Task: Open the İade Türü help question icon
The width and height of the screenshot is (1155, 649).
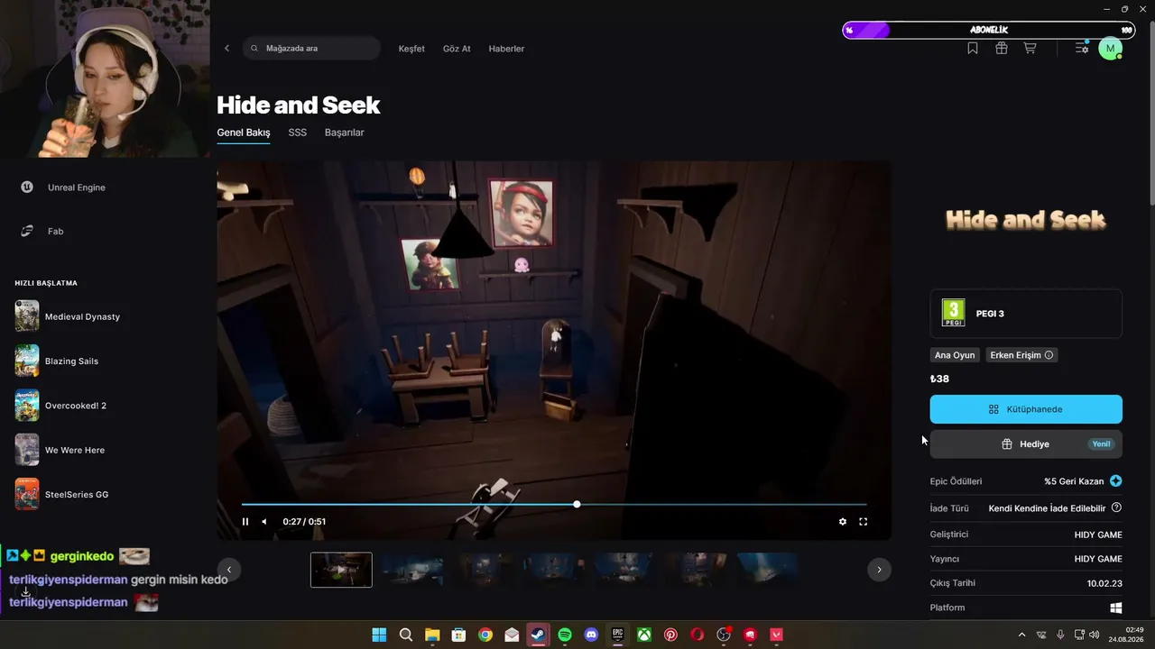Action: (1116, 507)
